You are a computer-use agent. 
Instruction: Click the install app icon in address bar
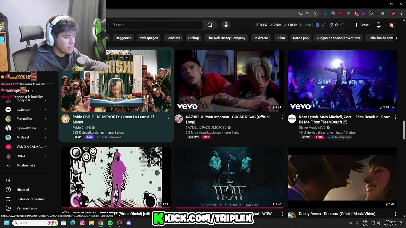(301, 13)
